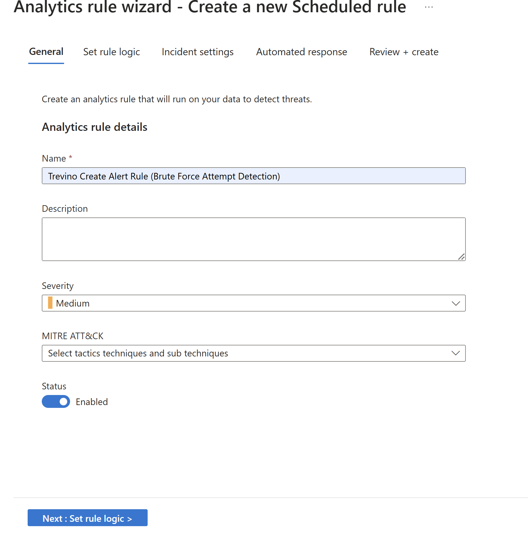The height and width of the screenshot is (534, 528).
Task: Click the Name field label
Action: 54,158
